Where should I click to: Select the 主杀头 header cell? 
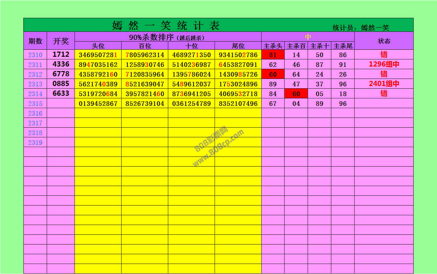tap(273, 46)
